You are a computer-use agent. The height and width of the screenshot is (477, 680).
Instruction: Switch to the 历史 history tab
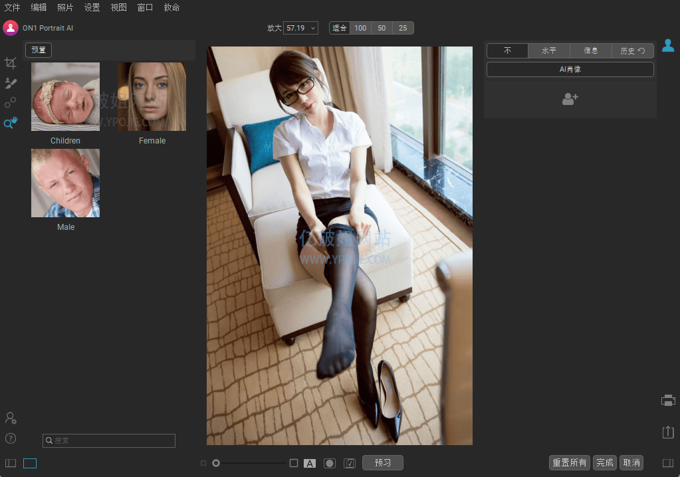(x=632, y=50)
